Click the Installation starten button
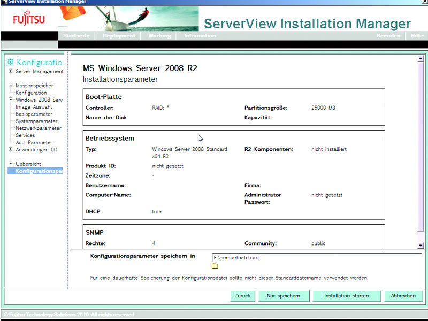Screen dimensions: 428x321 coord(346,296)
